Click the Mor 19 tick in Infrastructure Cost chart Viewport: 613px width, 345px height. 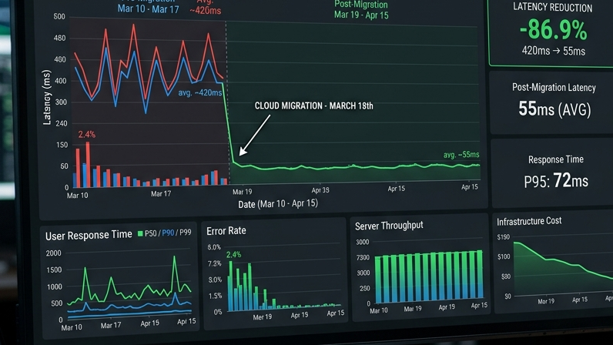pos(546,302)
